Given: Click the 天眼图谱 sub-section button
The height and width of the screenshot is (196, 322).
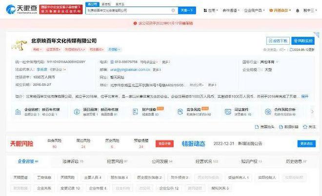Looking at the screenshot, I should point(20,177).
